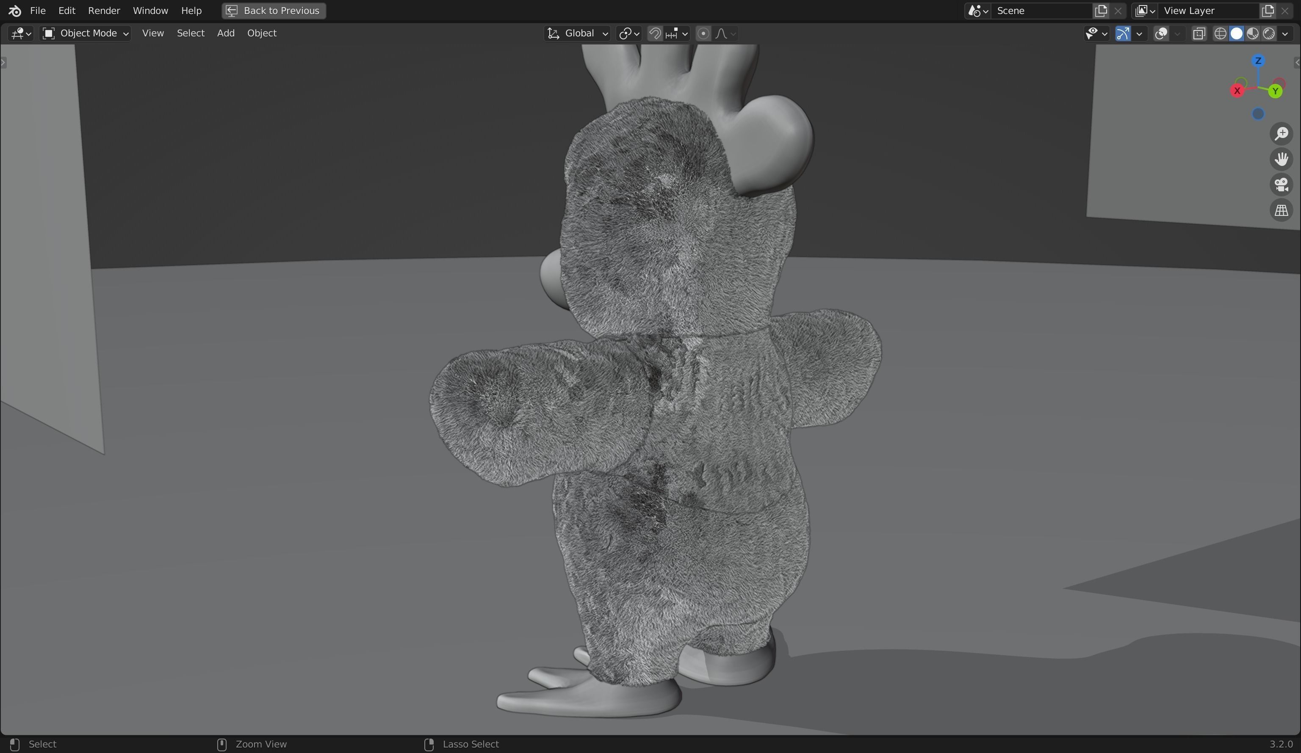Open the view layer browse icon
Image resolution: width=1301 pixels, height=753 pixels.
[1145, 11]
